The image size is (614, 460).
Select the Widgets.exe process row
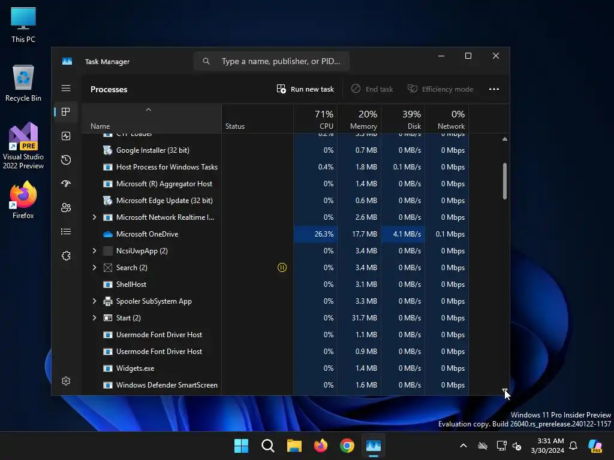pyautogui.click(x=275, y=368)
